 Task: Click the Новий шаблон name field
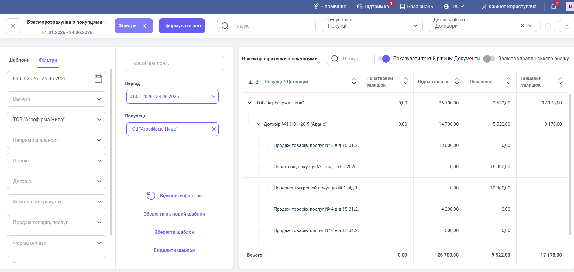click(174, 63)
